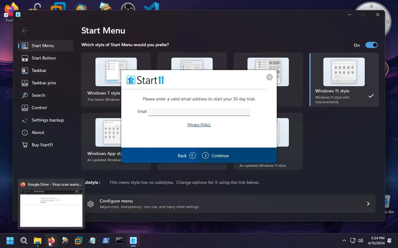Click the Firefox icon on taskbar
The image size is (398, 248).
tap(51, 241)
